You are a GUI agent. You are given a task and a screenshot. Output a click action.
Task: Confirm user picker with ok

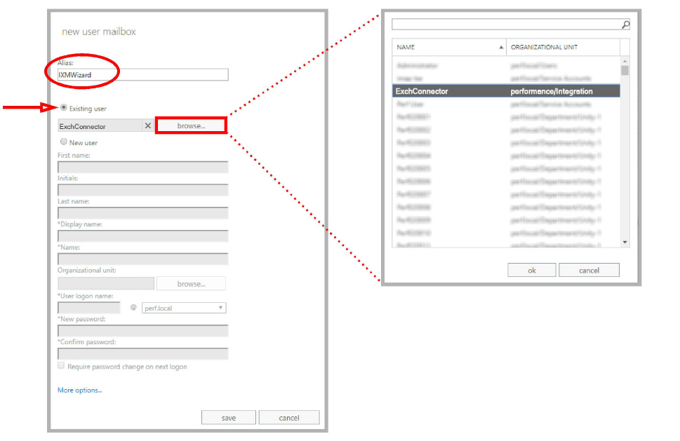532,270
